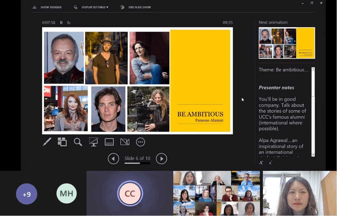The height and width of the screenshot is (216, 337).
Task: Click the See all slides icon
Action: pos(62,142)
